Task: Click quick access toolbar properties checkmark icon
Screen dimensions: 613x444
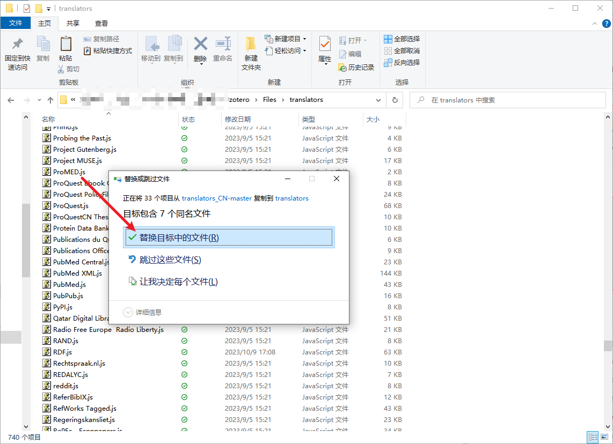Action: point(27,8)
